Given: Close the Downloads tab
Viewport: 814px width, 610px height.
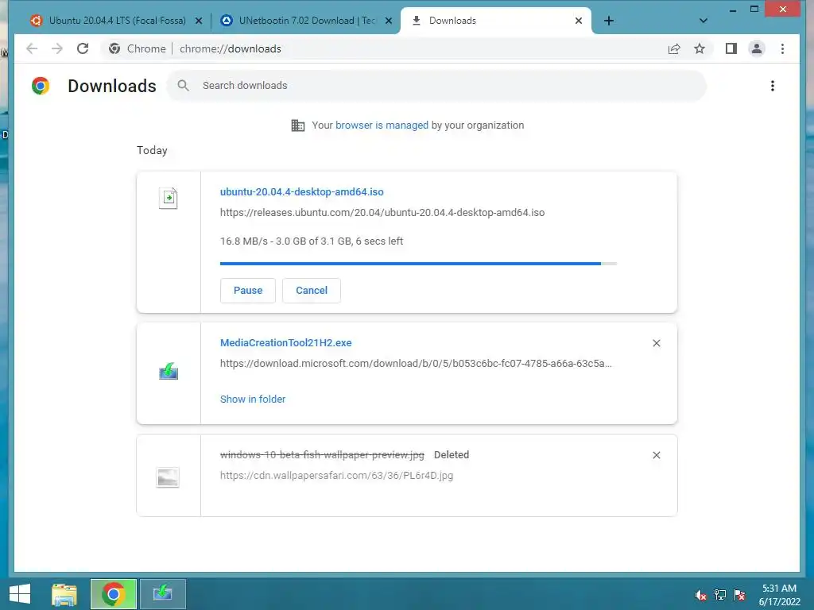Looking at the screenshot, I should (579, 21).
